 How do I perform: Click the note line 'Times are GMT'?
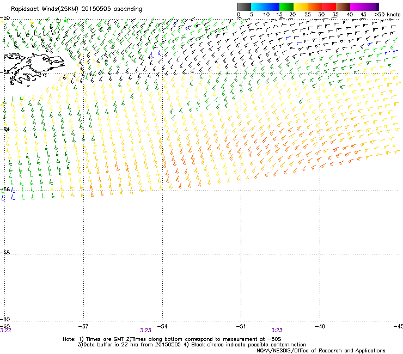pos(105,339)
